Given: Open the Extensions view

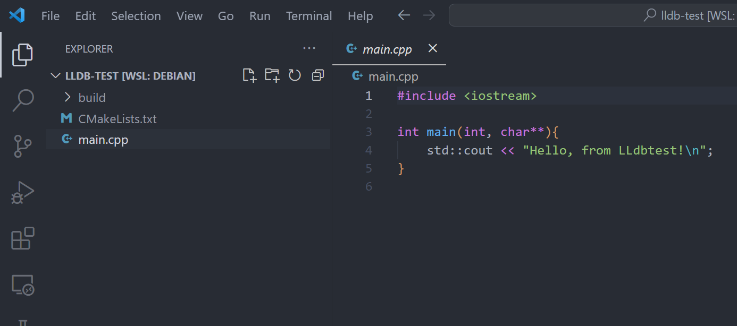Looking at the screenshot, I should coord(22,238).
